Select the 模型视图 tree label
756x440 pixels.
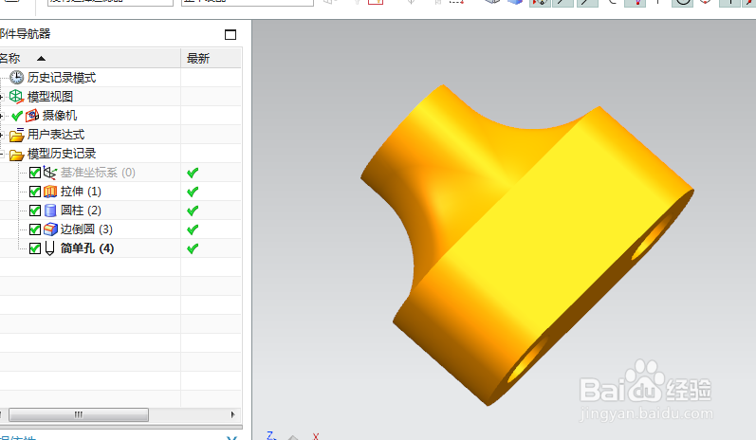click(x=50, y=97)
